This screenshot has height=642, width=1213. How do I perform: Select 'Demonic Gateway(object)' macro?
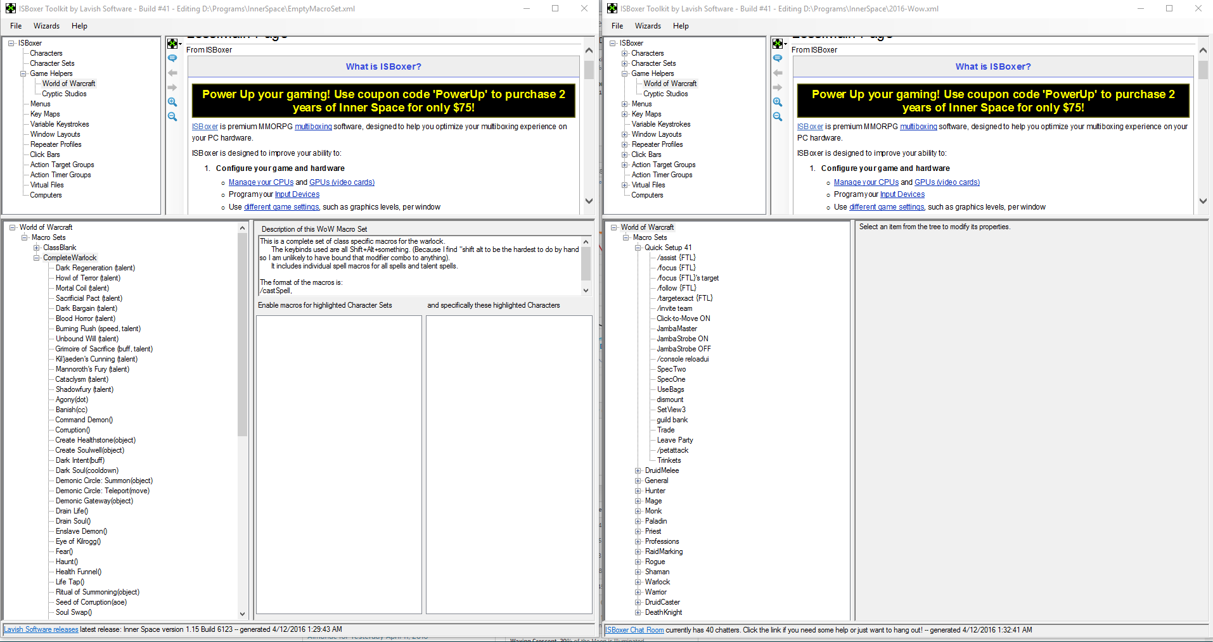point(94,501)
